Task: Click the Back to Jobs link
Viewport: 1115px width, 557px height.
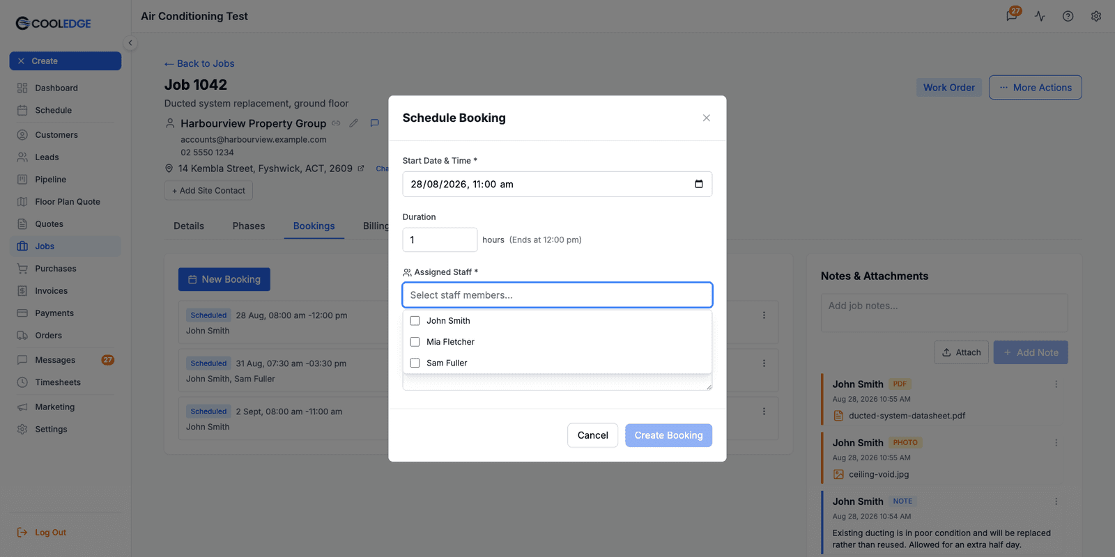Action: (x=199, y=63)
